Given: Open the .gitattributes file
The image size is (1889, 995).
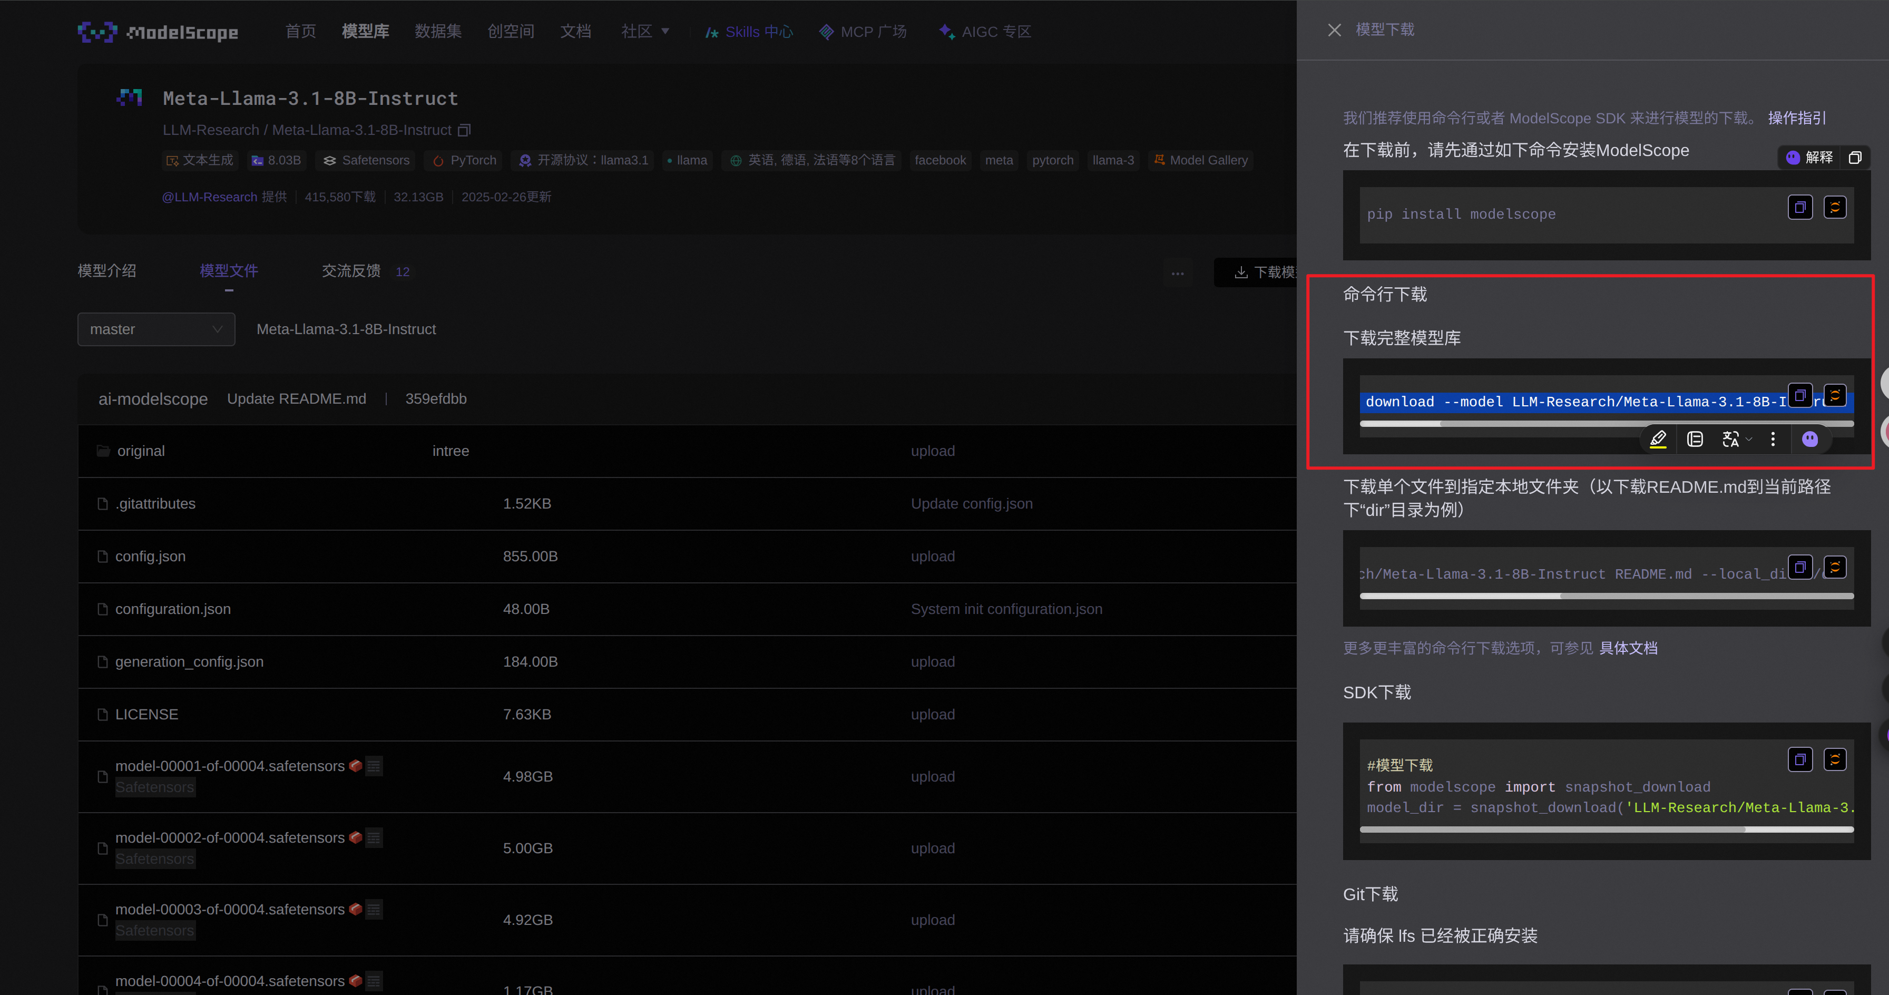Looking at the screenshot, I should point(155,504).
